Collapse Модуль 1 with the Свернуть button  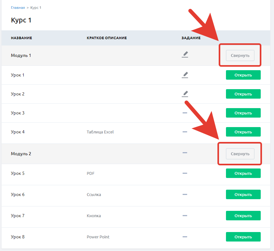point(240,56)
